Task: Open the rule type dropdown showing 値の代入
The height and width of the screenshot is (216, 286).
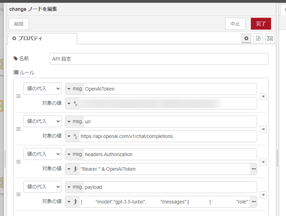Action: (42, 88)
